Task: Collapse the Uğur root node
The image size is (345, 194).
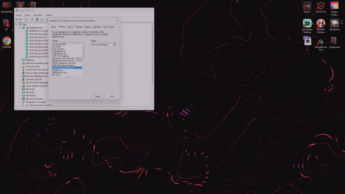Action: click(16, 25)
